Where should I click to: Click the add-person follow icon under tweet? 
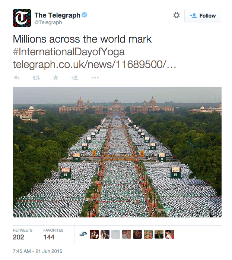coord(75,78)
